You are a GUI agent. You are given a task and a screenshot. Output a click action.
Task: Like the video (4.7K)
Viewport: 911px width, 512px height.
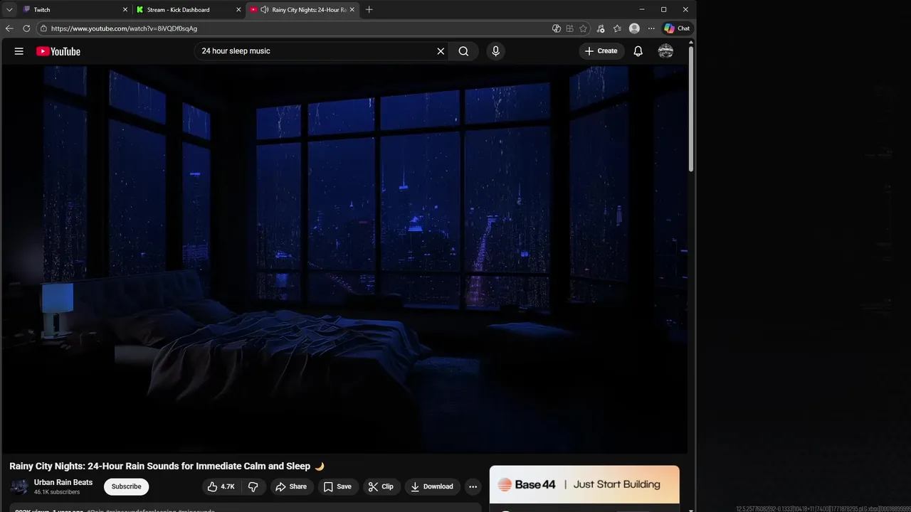pos(221,486)
